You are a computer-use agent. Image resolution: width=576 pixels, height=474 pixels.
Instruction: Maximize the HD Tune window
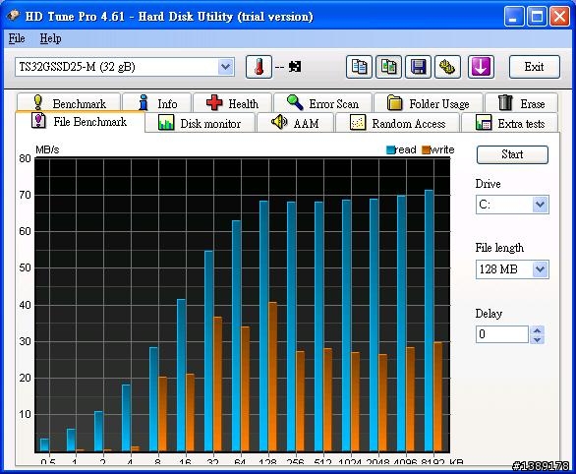[537, 17]
